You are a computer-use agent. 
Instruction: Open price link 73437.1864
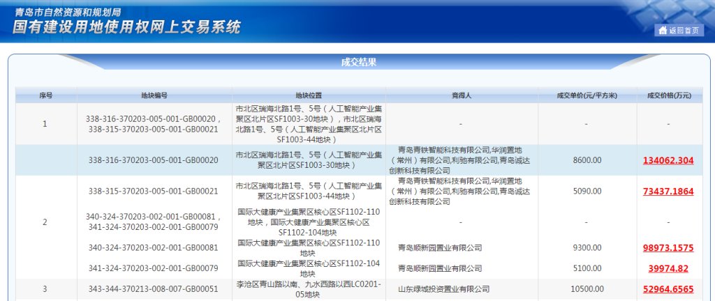point(668,192)
